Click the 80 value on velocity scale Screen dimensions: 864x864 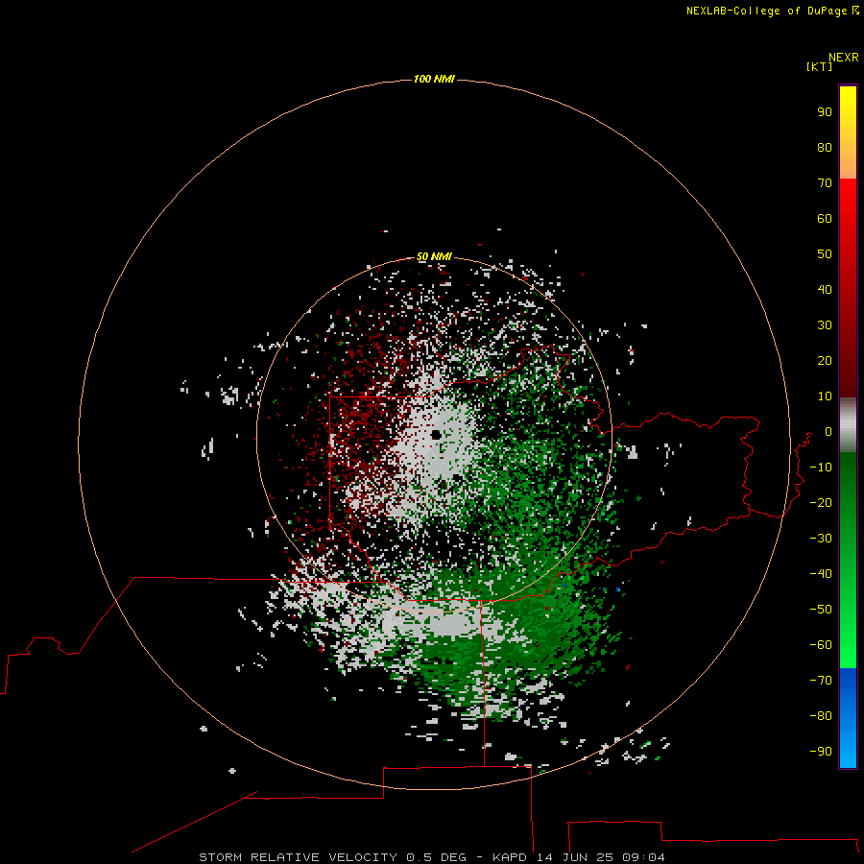pyautogui.click(x=825, y=147)
